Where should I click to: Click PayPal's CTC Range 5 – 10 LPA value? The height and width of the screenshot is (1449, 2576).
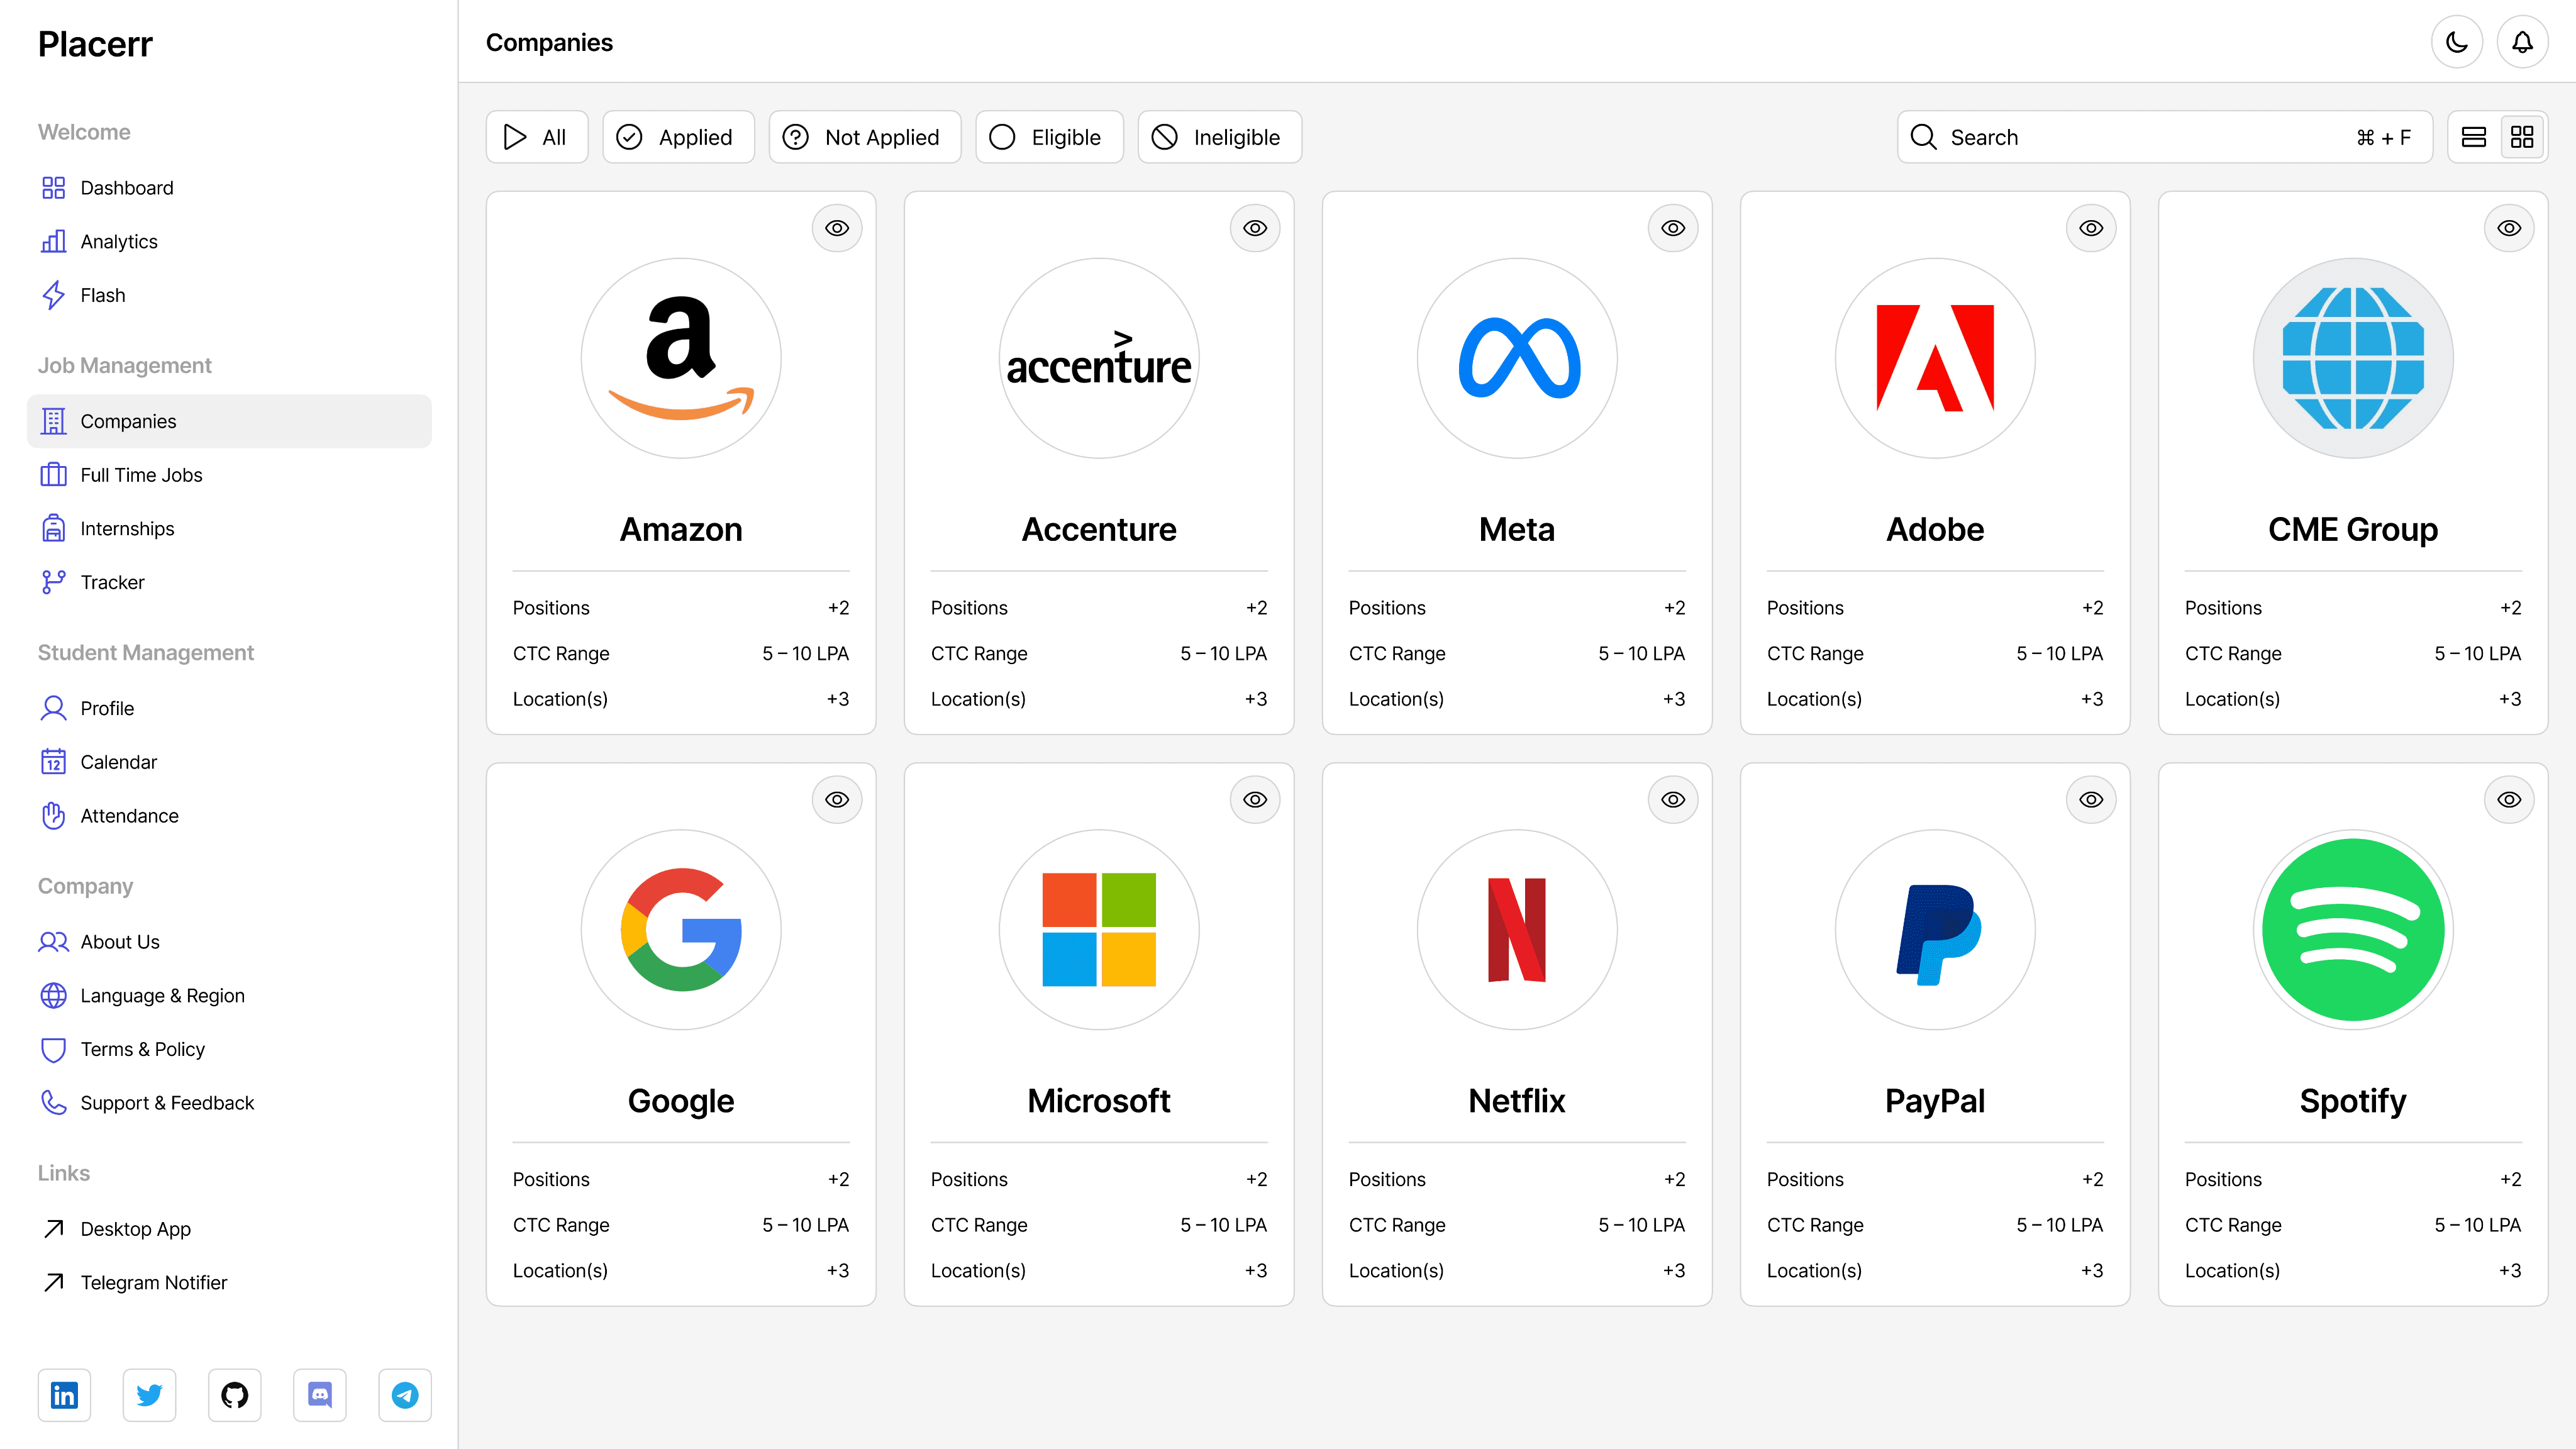point(2059,1225)
